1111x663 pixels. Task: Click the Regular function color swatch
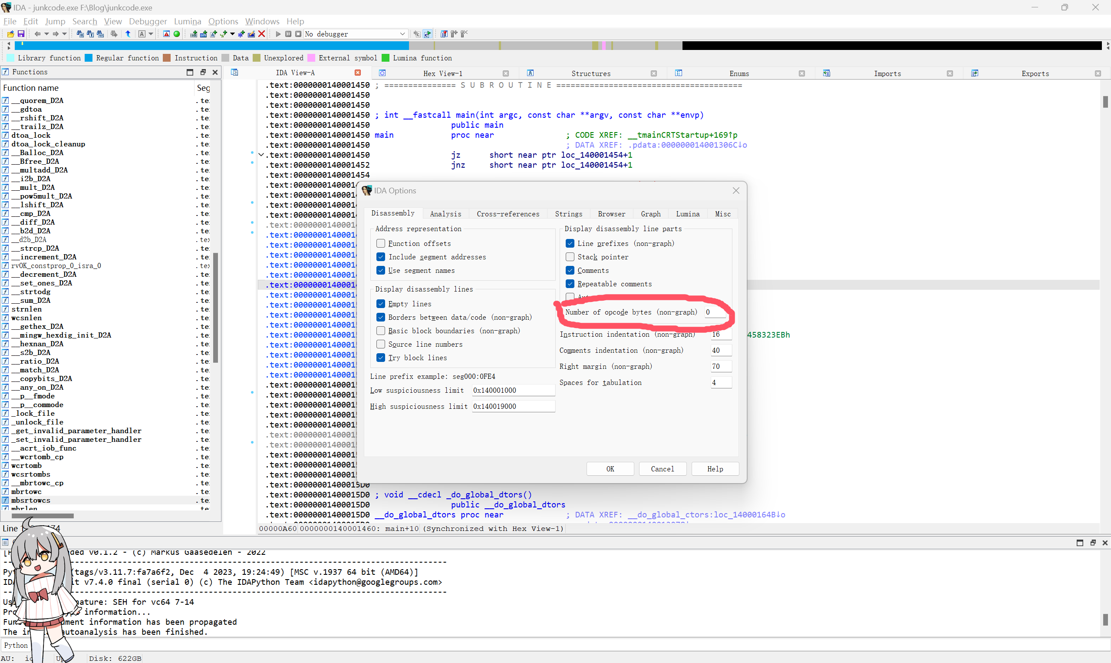point(89,58)
